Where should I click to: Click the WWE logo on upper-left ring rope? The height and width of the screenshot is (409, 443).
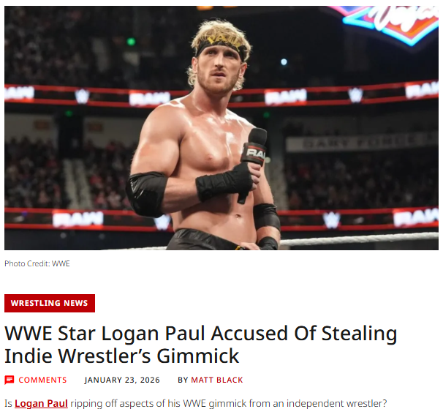(x=82, y=96)
